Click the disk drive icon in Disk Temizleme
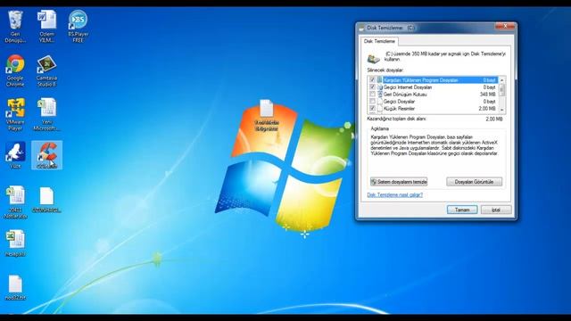 click(x=373, y=58)
